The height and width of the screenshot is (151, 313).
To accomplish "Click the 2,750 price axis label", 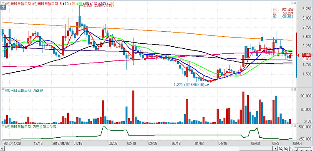I will [307, 28].
